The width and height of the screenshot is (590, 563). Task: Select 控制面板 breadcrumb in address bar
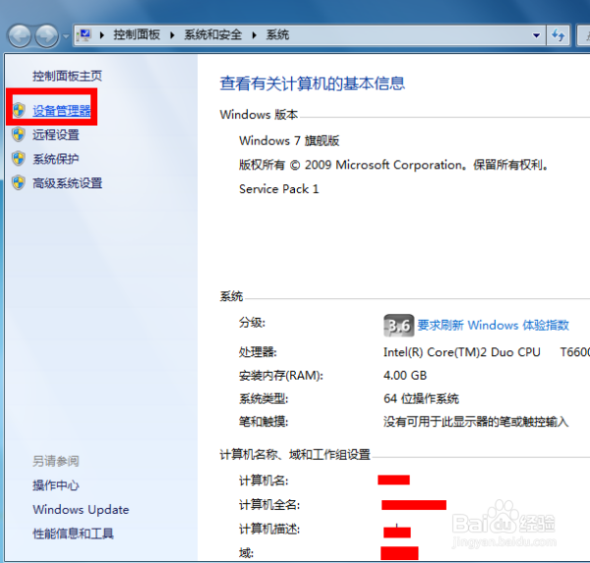137,34
